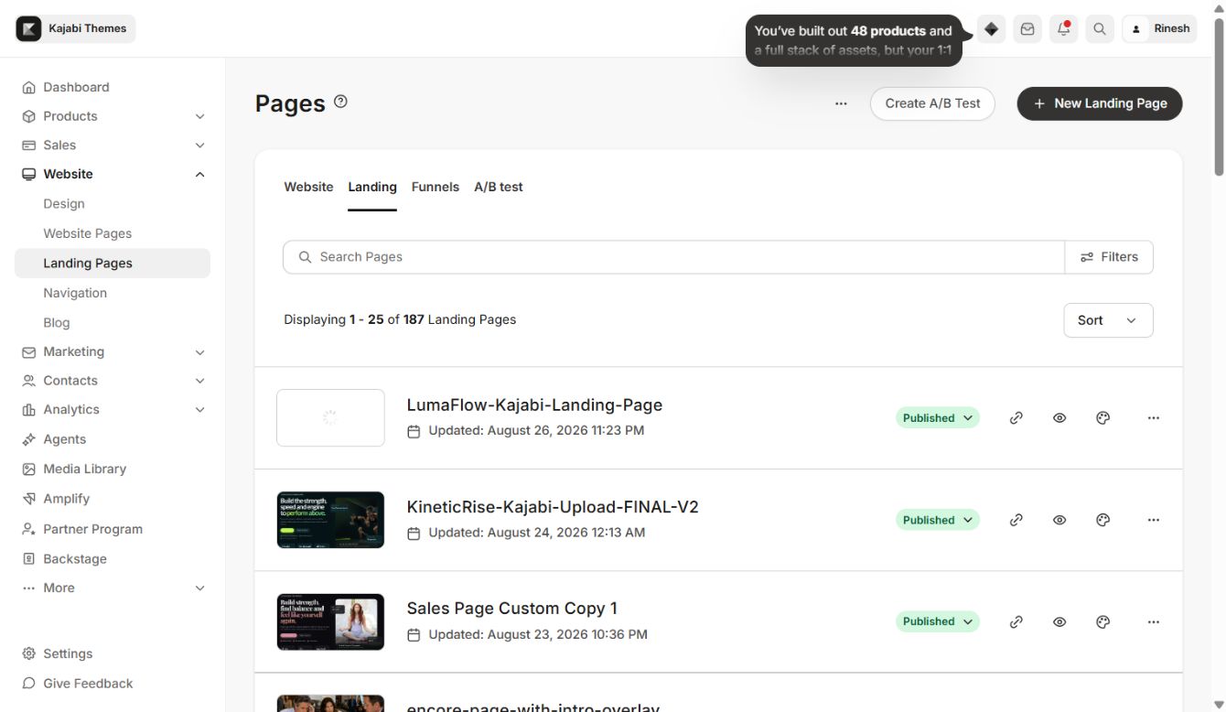Open design palette for KineticRise-Kajabi-Upload-FINAL-V2

click(1102, 520)
